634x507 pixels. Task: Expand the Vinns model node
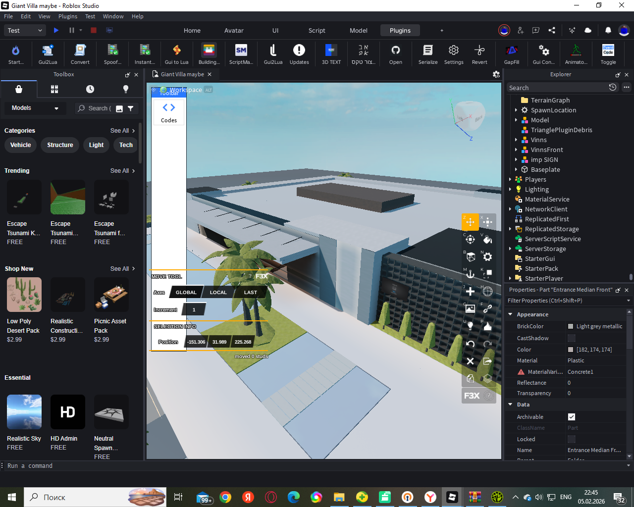click(x=516, y=140)
